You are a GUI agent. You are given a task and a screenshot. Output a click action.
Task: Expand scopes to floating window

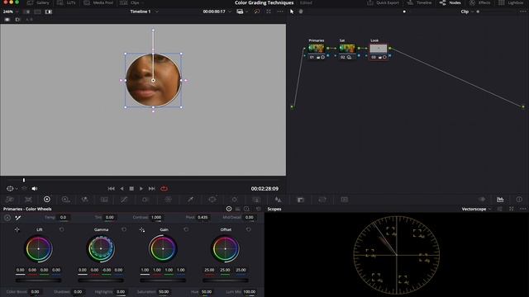coord(512,209)
